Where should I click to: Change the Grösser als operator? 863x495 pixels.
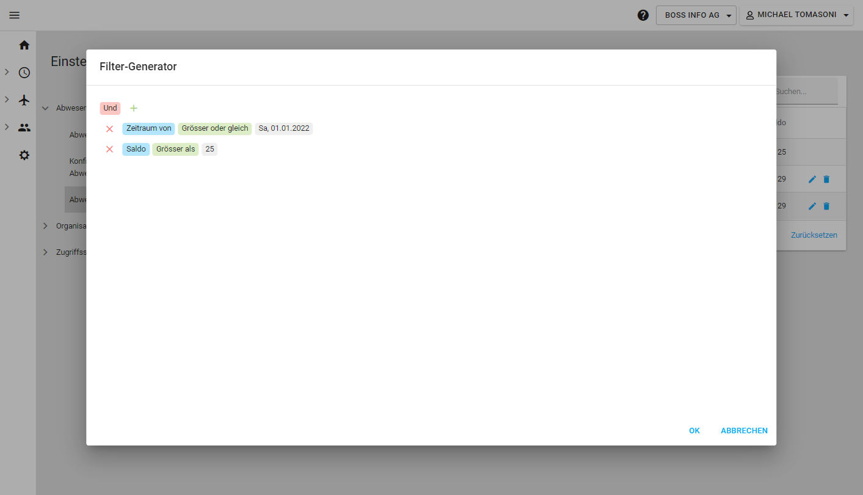(175, 149)
